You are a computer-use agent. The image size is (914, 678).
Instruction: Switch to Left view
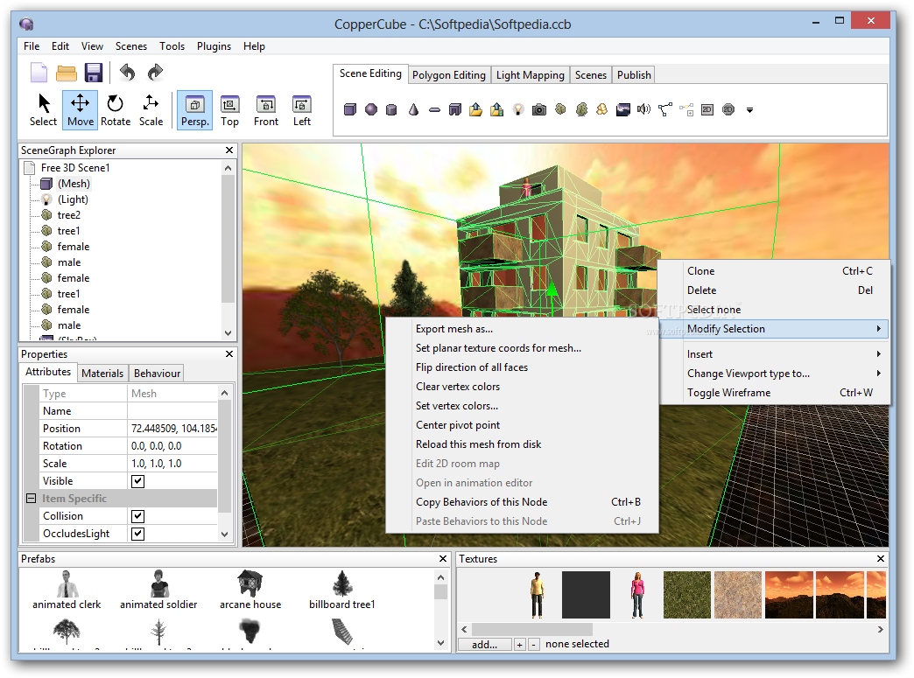pyautogui.click(x=301, y=110)
